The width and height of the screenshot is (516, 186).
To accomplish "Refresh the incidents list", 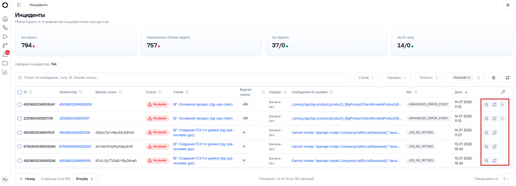I will (x=508, y=78).
